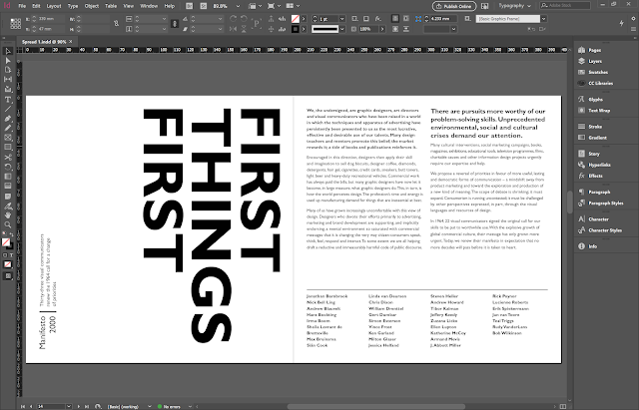The image size is (639, 410).
Task: Open the Type menu
Action: (73, 6)
